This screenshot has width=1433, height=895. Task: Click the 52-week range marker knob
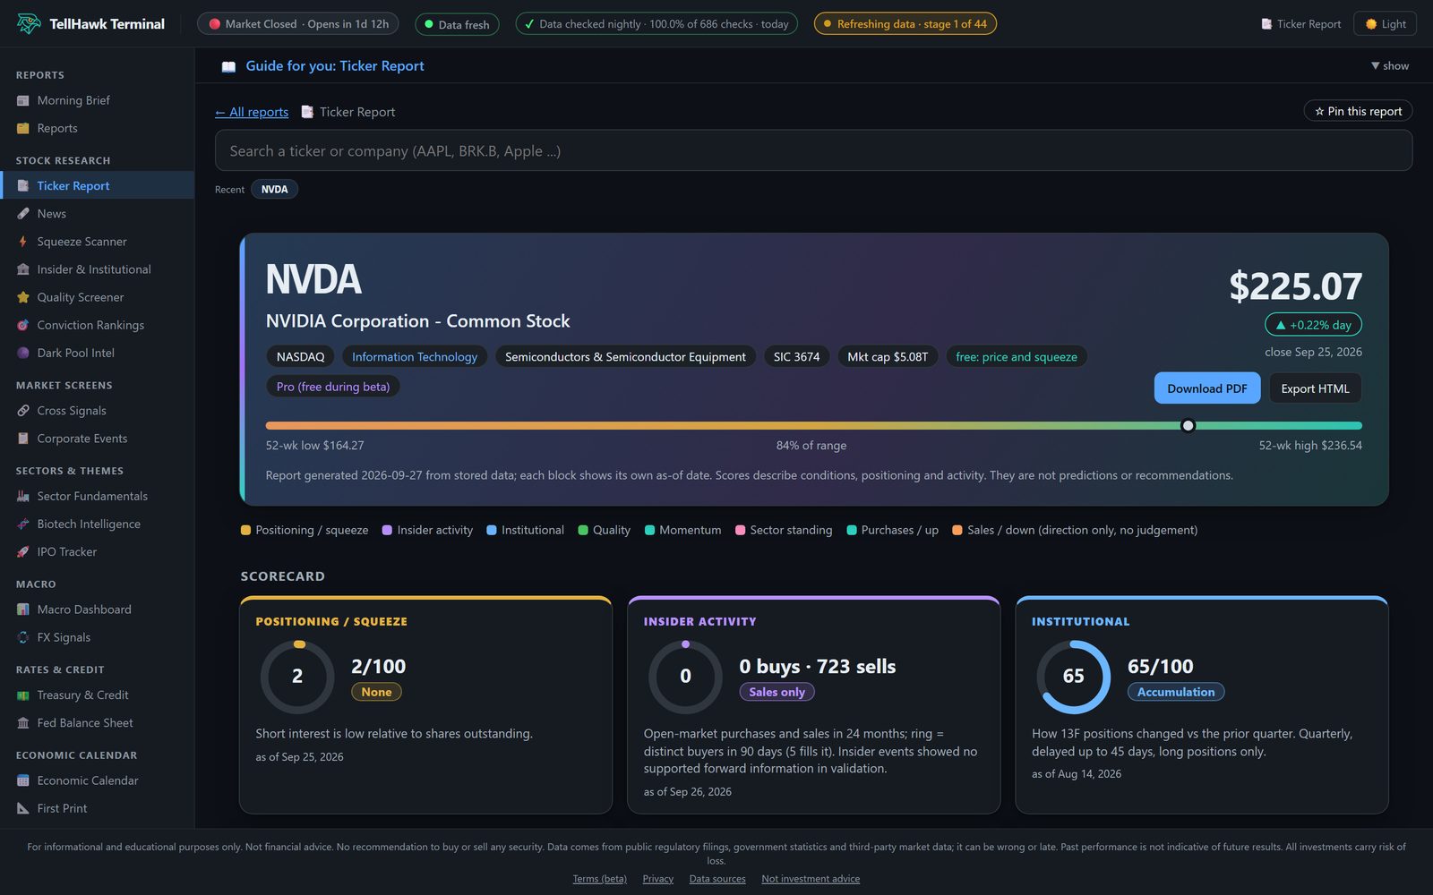[x=1188, y=426]
